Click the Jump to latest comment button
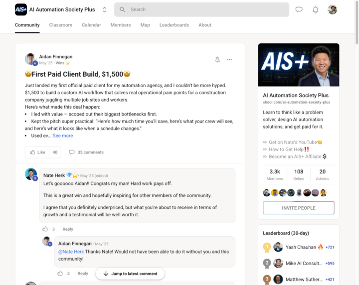This screenshot has width=359, height=285. 130,274
